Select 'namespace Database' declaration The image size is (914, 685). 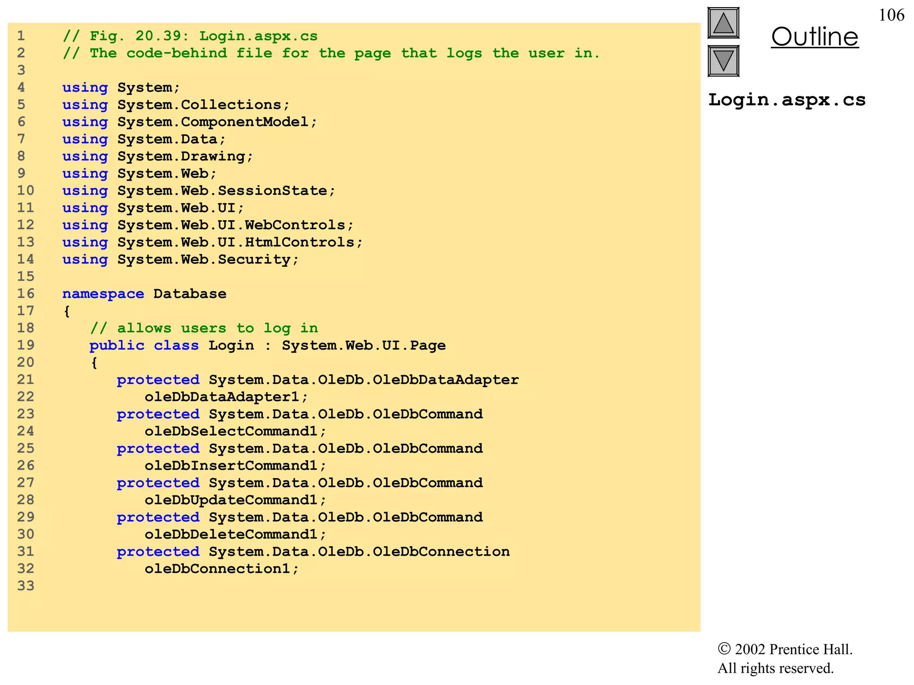[x=144, y=294]
